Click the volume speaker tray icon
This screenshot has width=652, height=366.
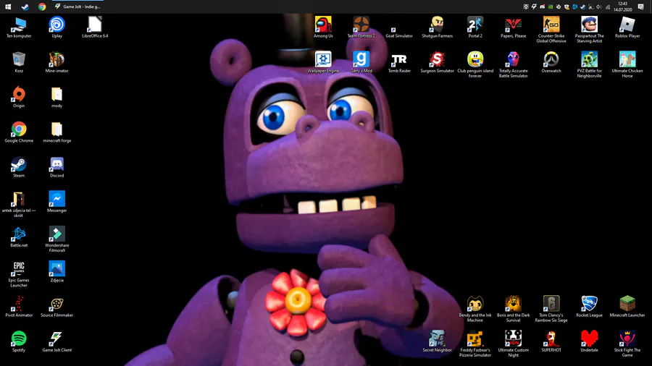tap(599, 7)
